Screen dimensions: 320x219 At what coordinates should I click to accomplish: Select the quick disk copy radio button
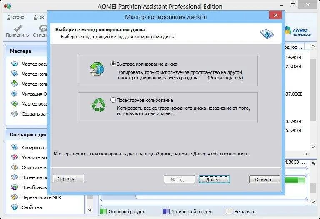[113, 64]
